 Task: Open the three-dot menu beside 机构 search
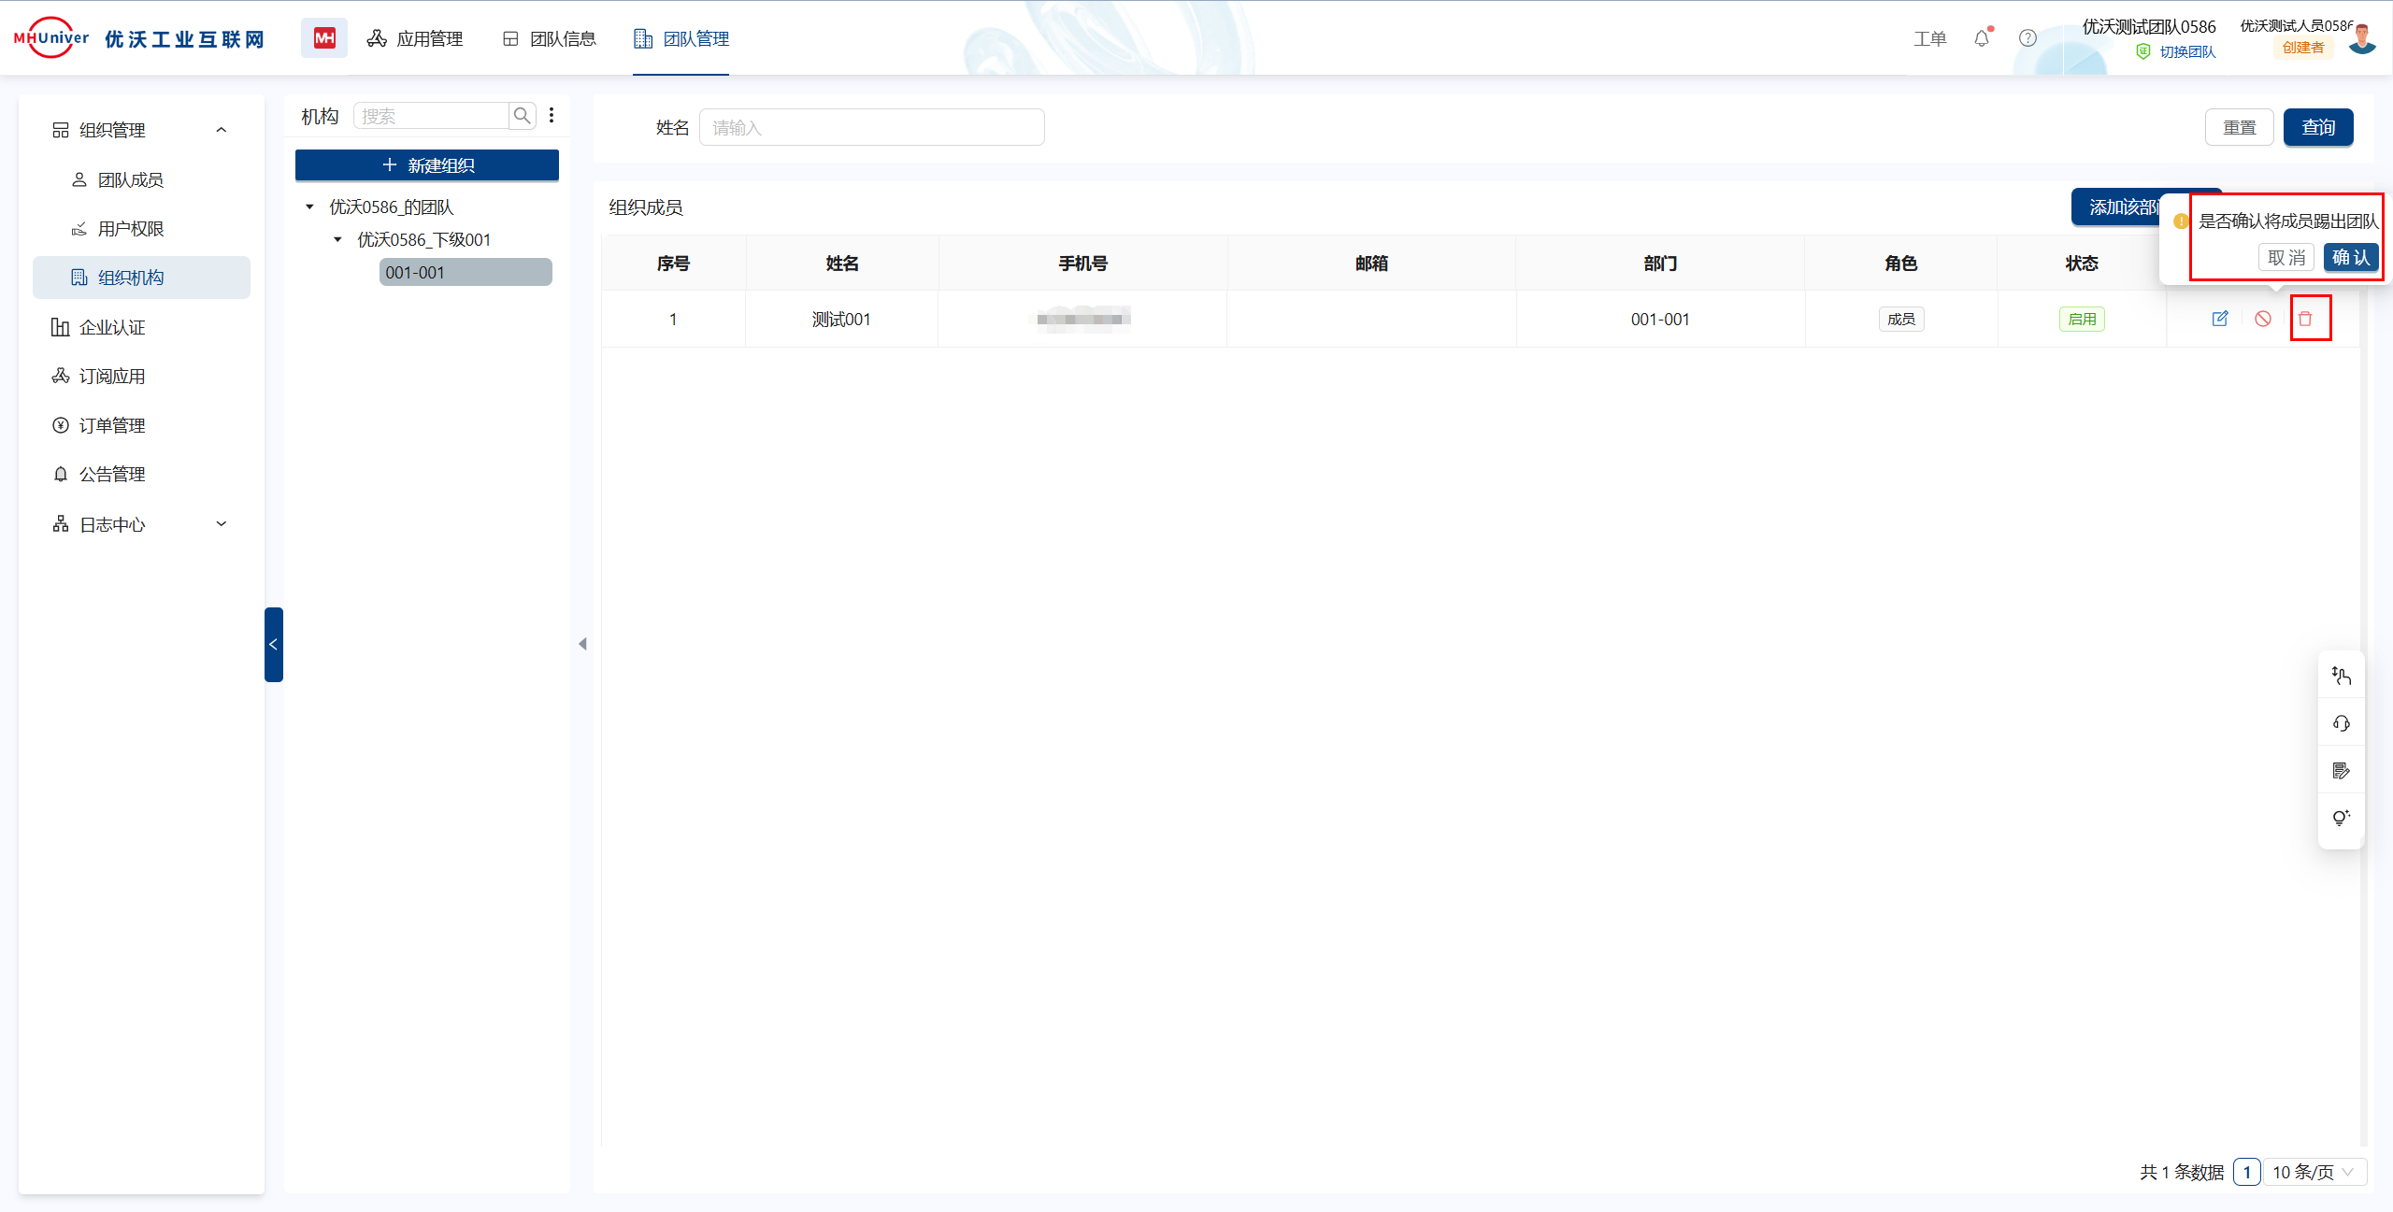(552, 115)
